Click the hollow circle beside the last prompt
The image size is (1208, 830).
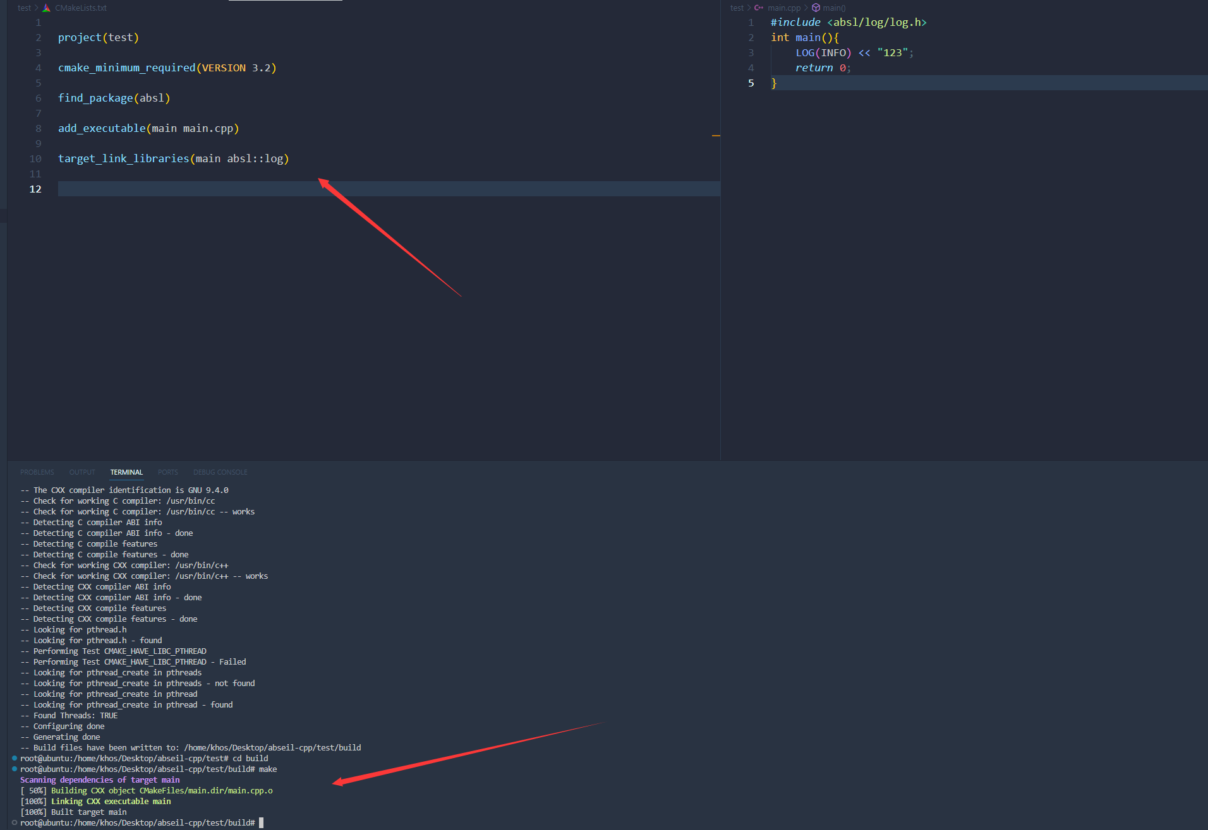point(15,822)
